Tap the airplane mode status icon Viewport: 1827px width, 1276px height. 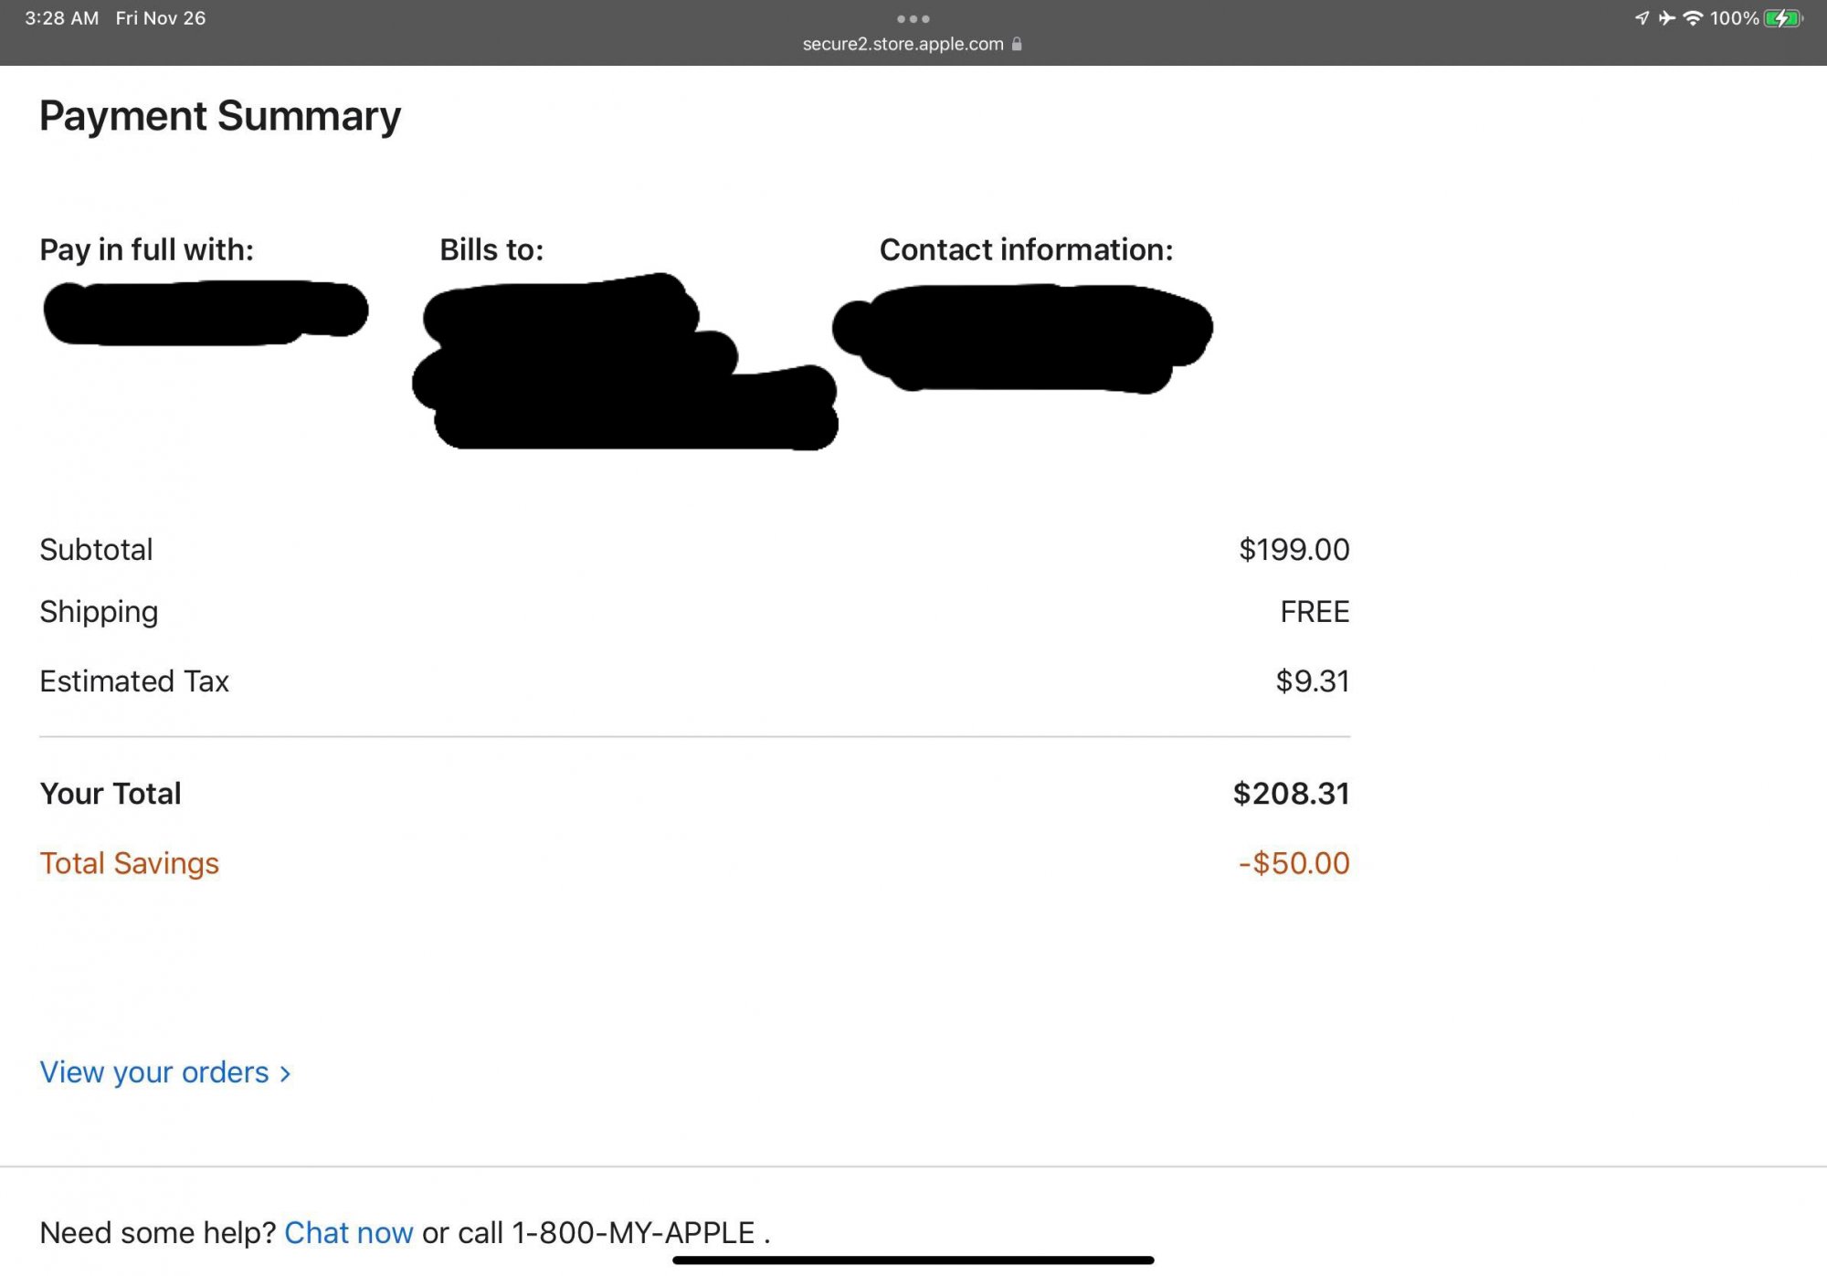pyautogui.click(x=1666, y=18)
